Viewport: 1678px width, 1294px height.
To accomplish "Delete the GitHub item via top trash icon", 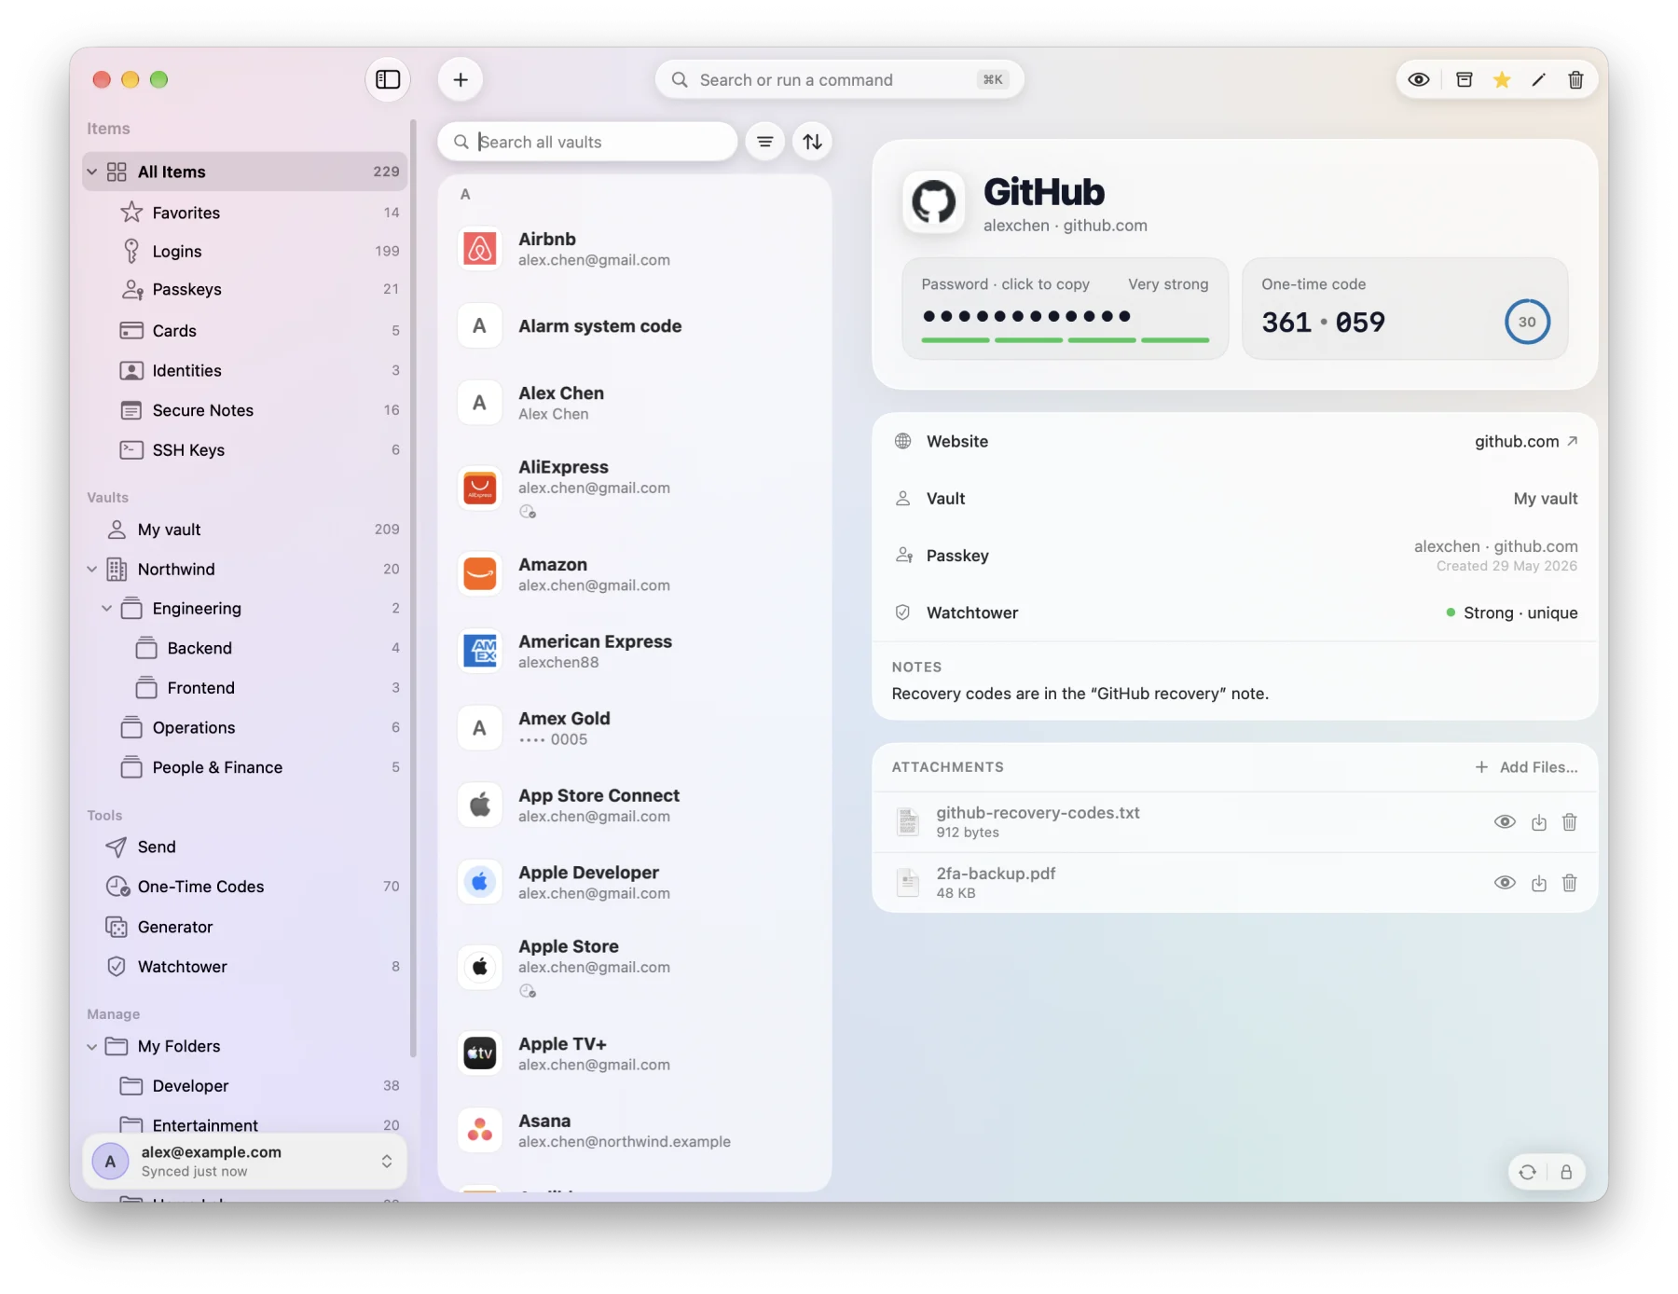I will [1575, 79].
